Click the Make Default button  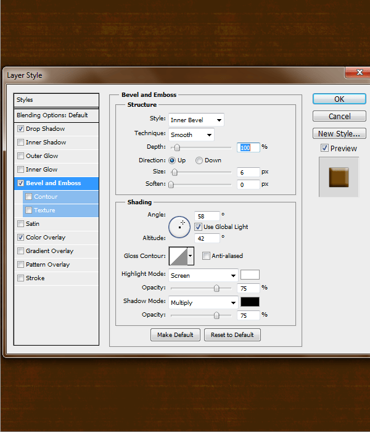coord(175,334)
